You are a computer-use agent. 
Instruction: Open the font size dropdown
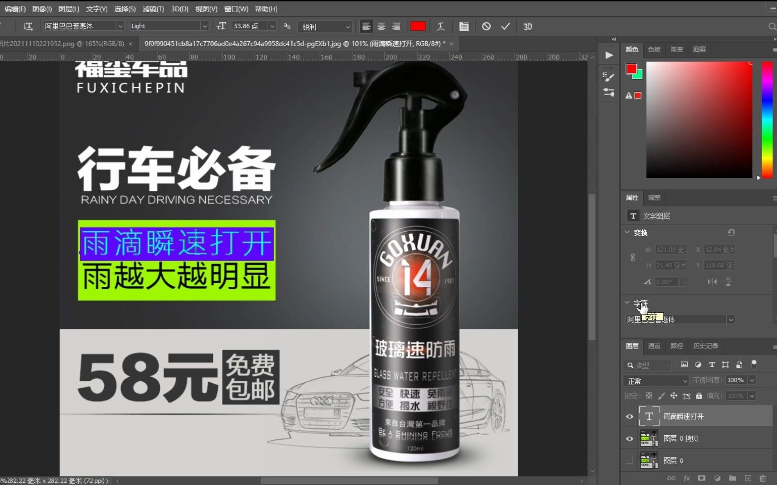tap(272, 26)
